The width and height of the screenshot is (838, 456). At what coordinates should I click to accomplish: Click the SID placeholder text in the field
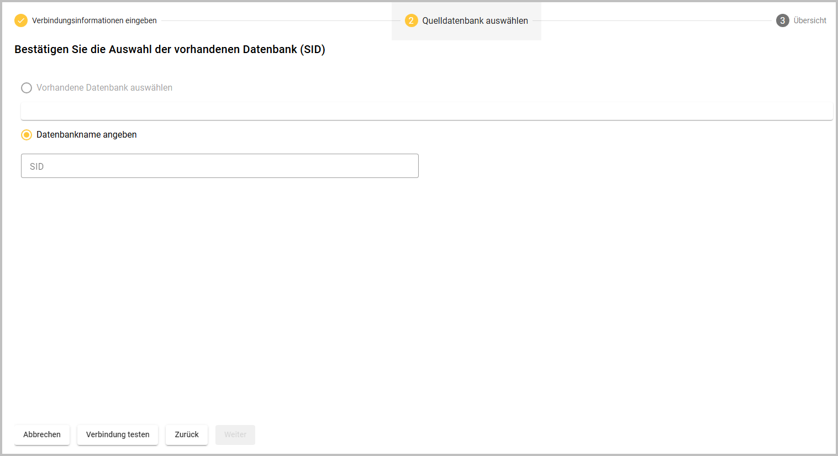click(37, 166)
